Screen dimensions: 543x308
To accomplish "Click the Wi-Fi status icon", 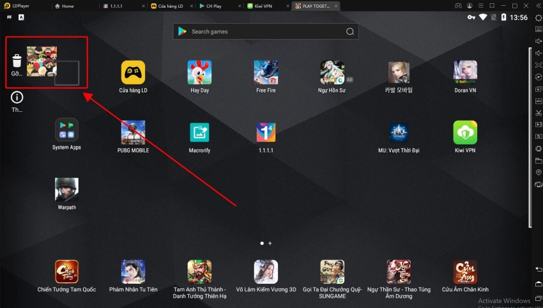I will click(x=483, y=17).
